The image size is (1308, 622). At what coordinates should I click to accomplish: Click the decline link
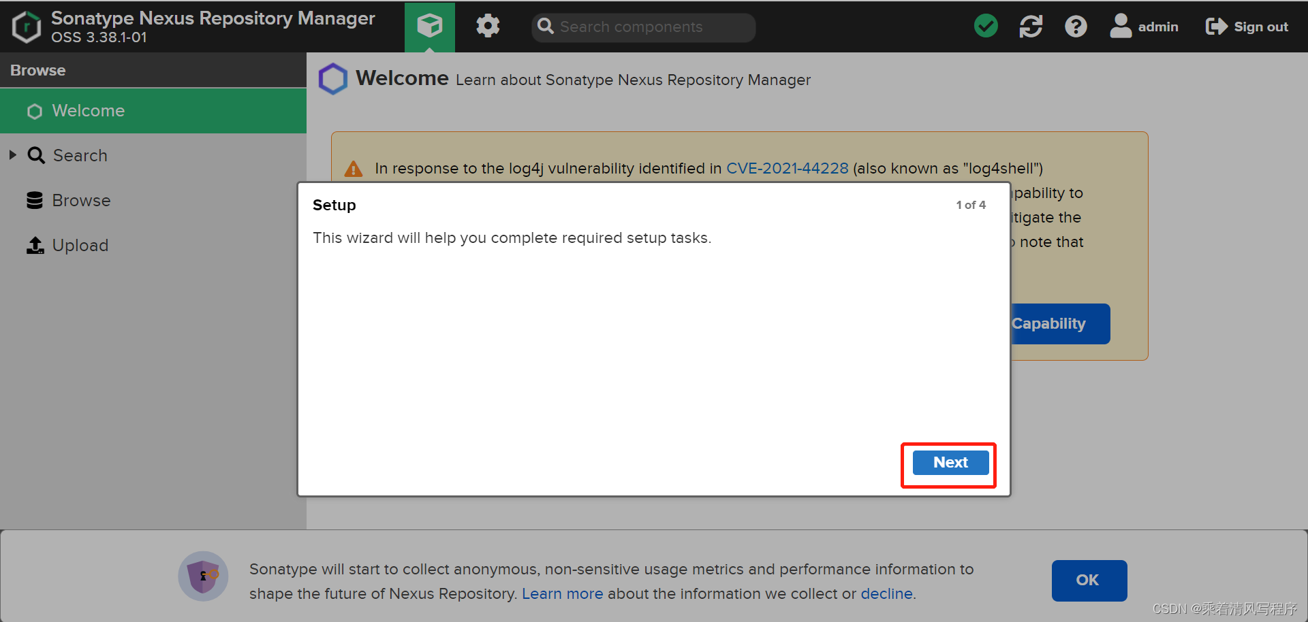[x=886, y=593]
